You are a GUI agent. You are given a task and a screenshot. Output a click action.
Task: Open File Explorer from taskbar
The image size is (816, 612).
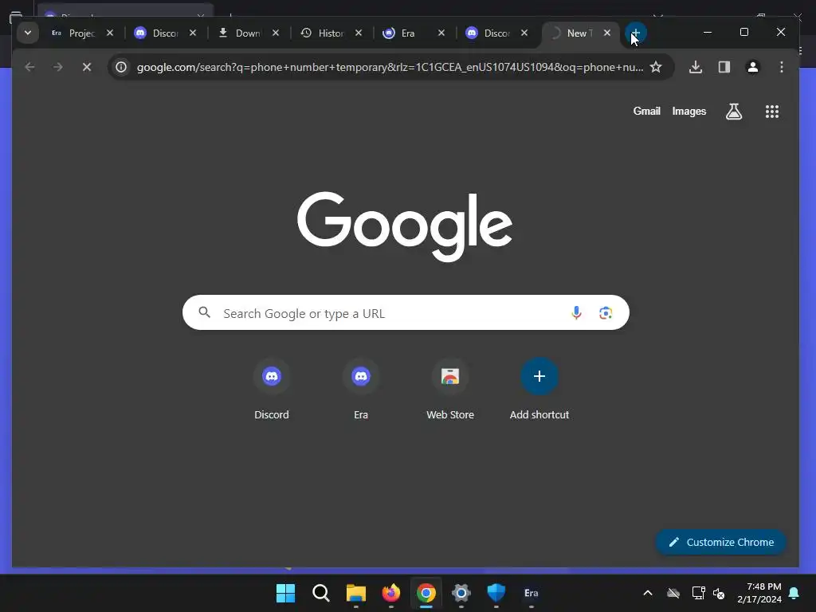click(356, 593)
